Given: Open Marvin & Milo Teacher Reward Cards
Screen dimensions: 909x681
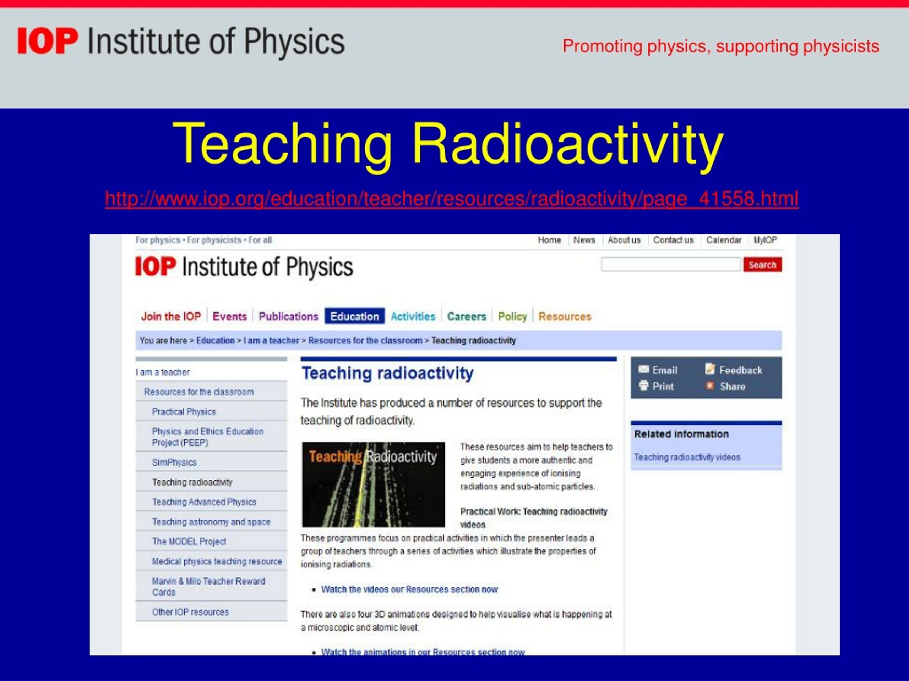Looking at the screenshot, I should click(x=208, y=587).
